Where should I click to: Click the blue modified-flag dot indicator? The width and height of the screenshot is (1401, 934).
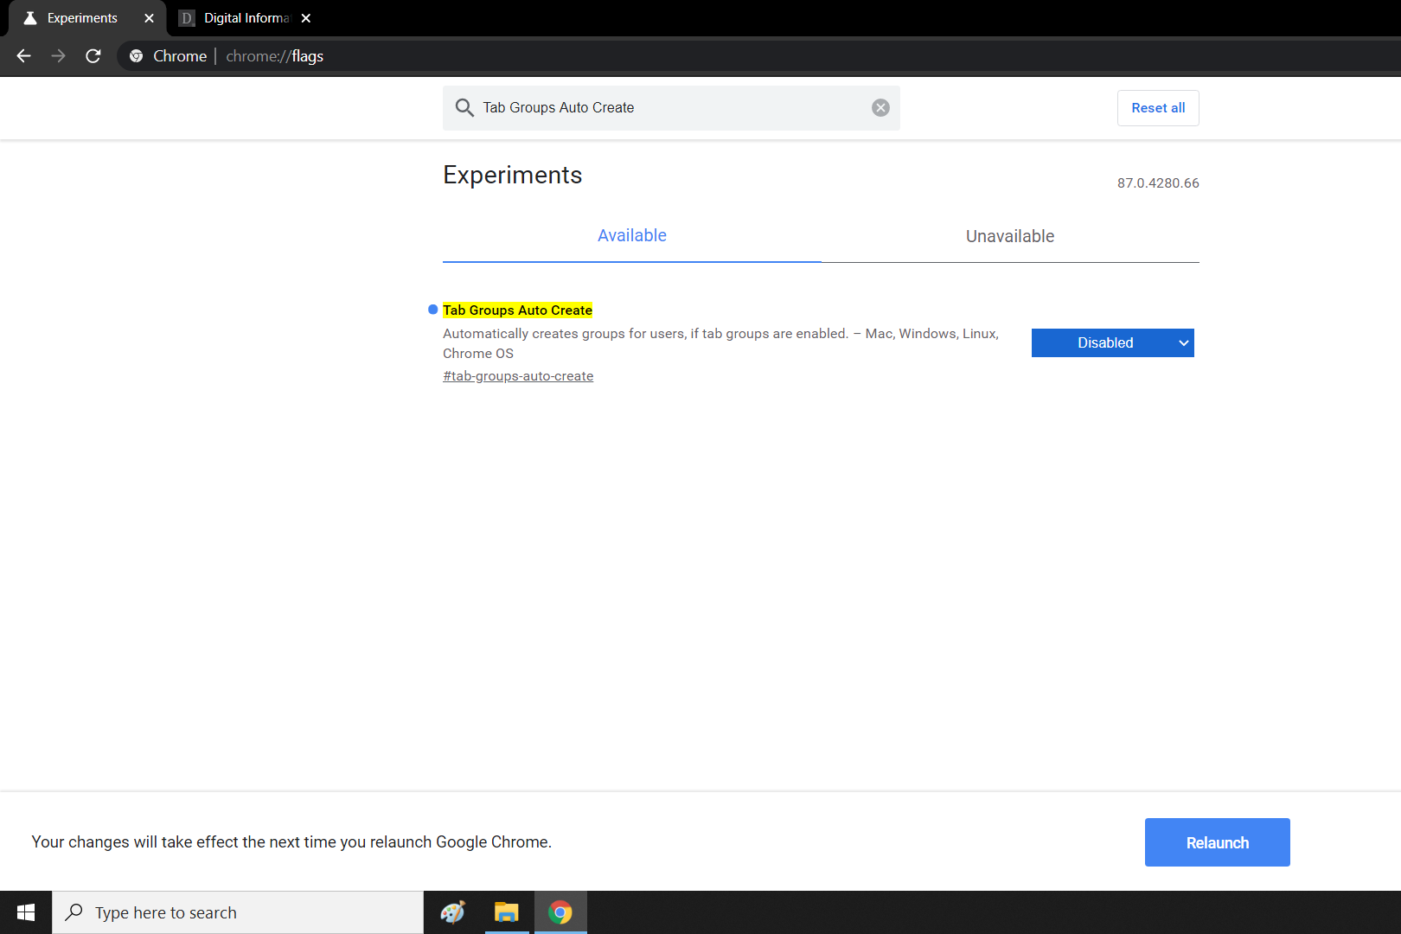point(433,310)
